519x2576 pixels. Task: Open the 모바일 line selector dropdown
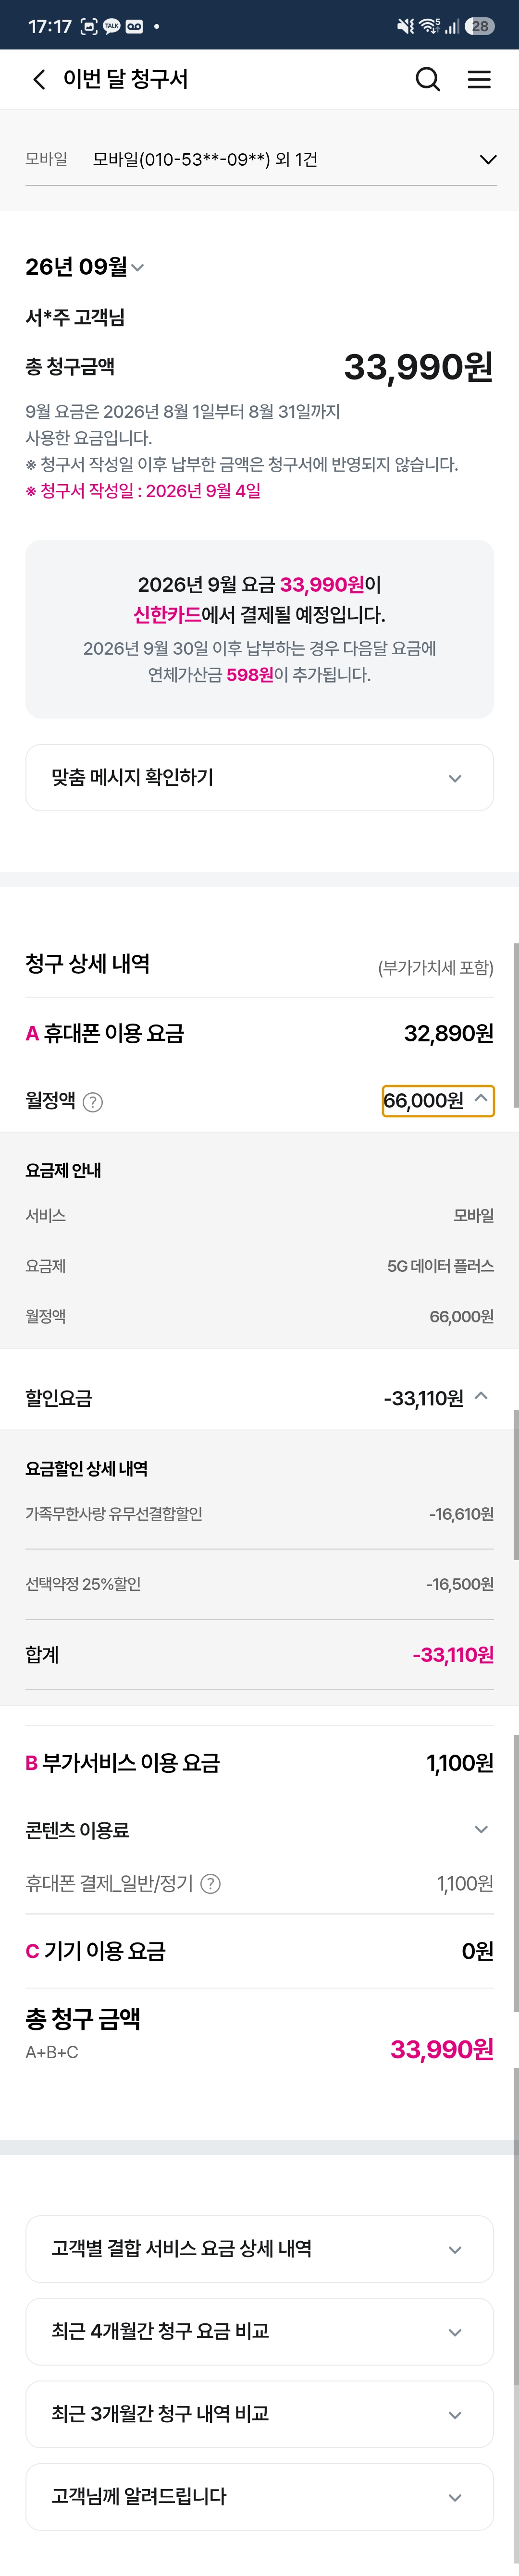[260, 160]
